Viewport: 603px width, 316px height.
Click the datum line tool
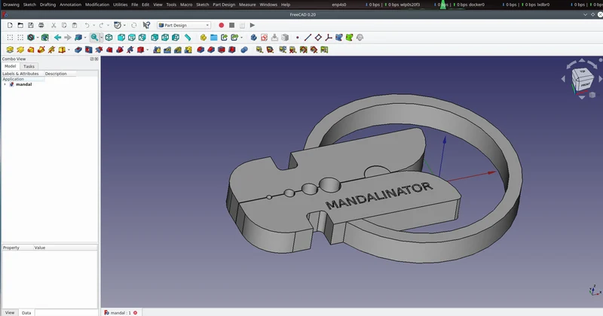click(308, 38)
